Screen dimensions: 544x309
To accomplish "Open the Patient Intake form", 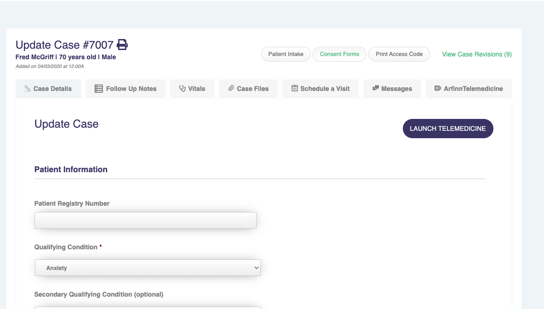I will coord(286,54).
